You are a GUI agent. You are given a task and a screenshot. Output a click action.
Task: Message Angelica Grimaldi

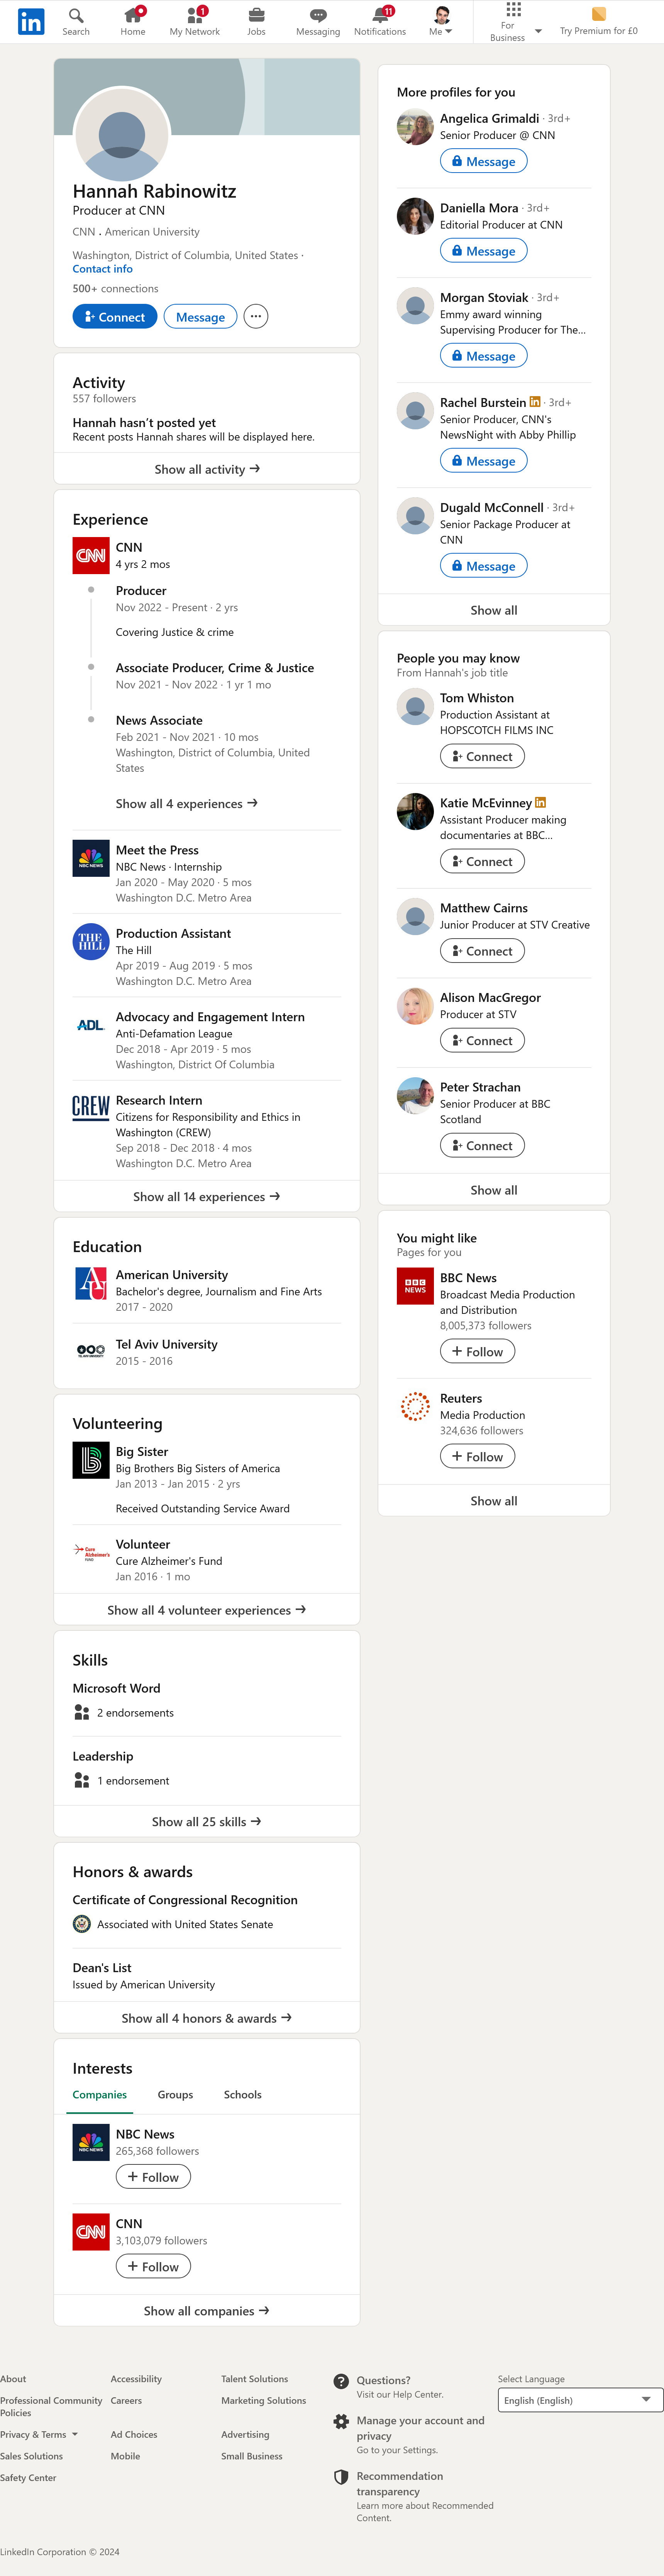483,161
